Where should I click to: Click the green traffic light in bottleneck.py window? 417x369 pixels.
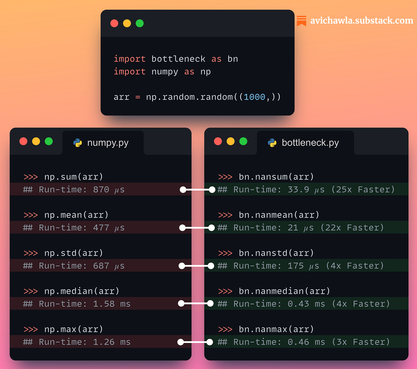pyautogui.click(x=243, y=141)
